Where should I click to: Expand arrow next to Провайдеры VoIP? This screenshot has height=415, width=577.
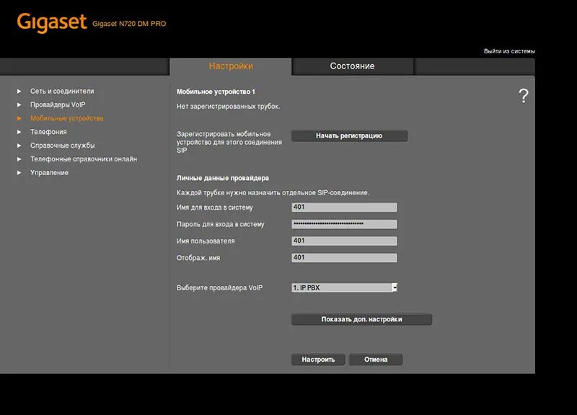tap(19, 104)
